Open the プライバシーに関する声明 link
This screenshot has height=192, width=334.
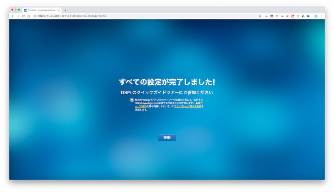[187, 106]
